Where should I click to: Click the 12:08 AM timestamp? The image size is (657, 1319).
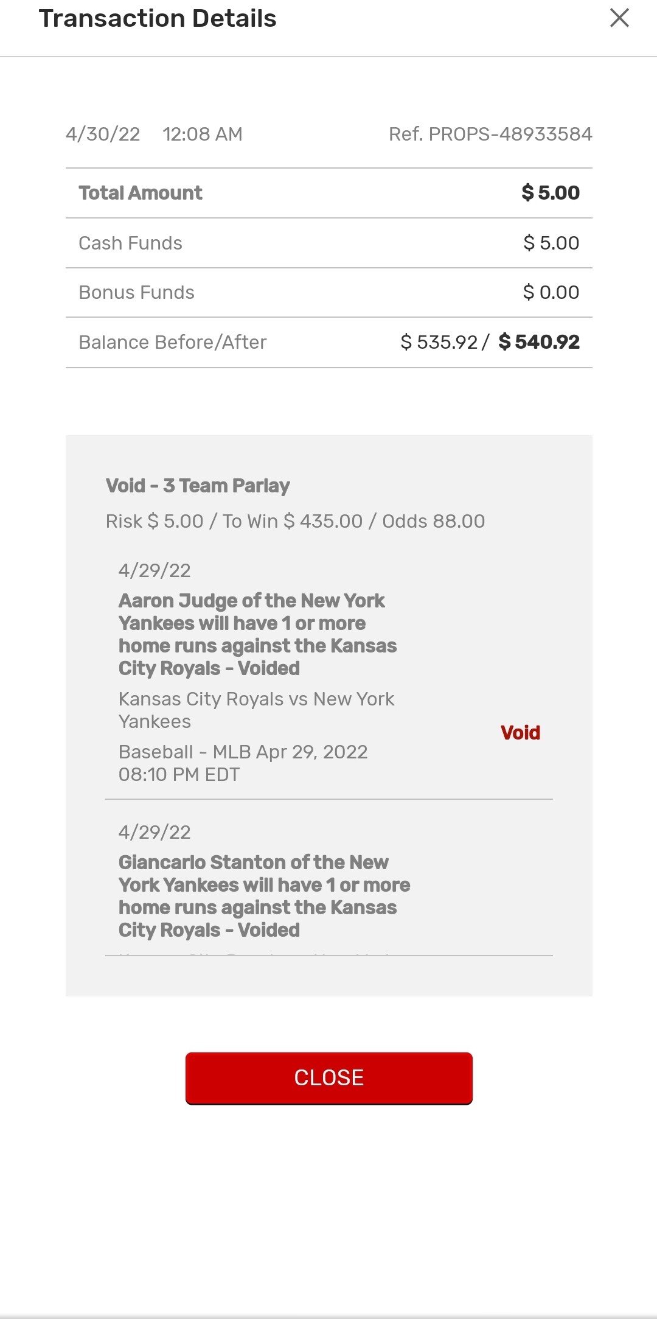203,134
